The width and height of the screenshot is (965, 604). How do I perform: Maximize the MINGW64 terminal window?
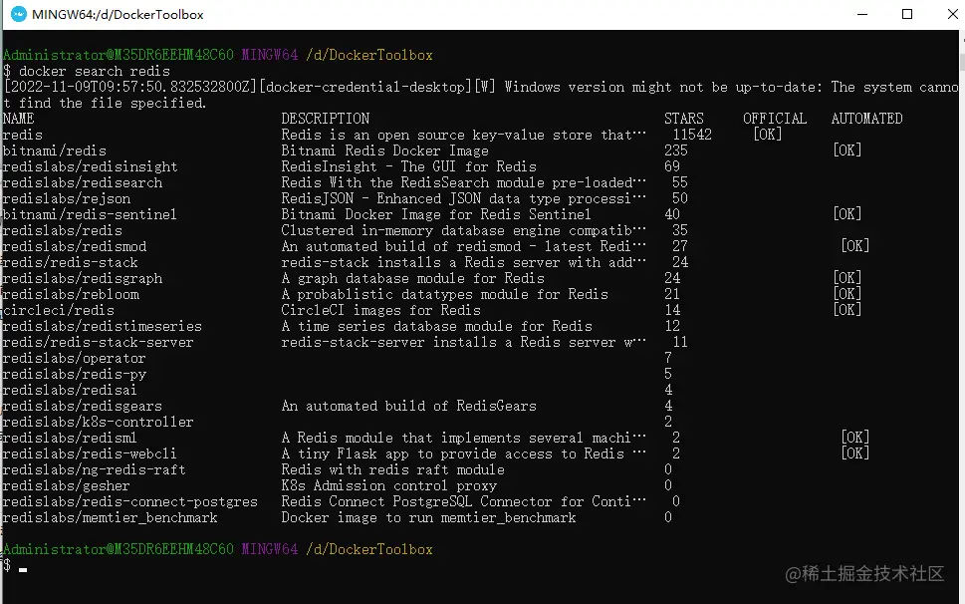(x=907, y=14)
